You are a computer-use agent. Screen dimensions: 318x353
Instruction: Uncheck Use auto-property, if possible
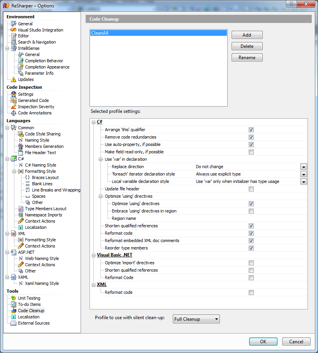point(251,144)
